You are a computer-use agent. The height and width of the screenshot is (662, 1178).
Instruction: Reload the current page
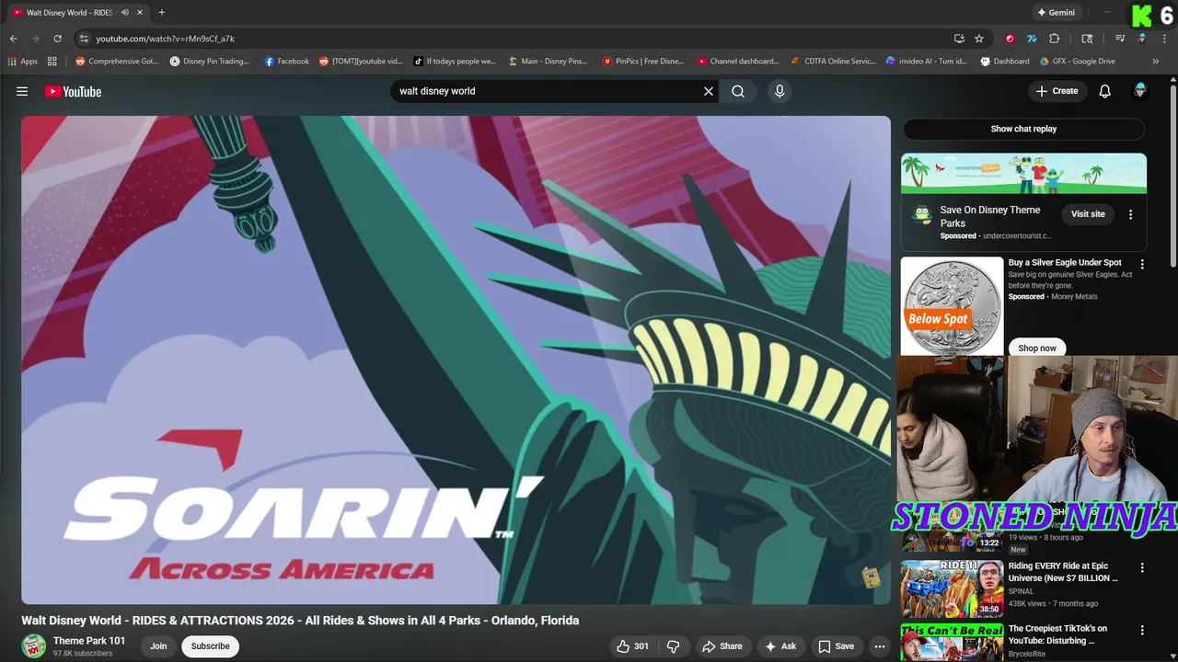(x=57, y=39)
